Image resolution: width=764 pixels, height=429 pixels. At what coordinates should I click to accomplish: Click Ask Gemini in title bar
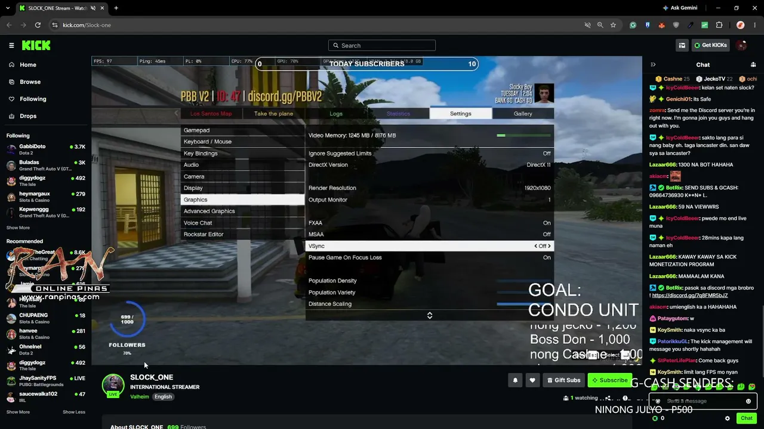680,8
